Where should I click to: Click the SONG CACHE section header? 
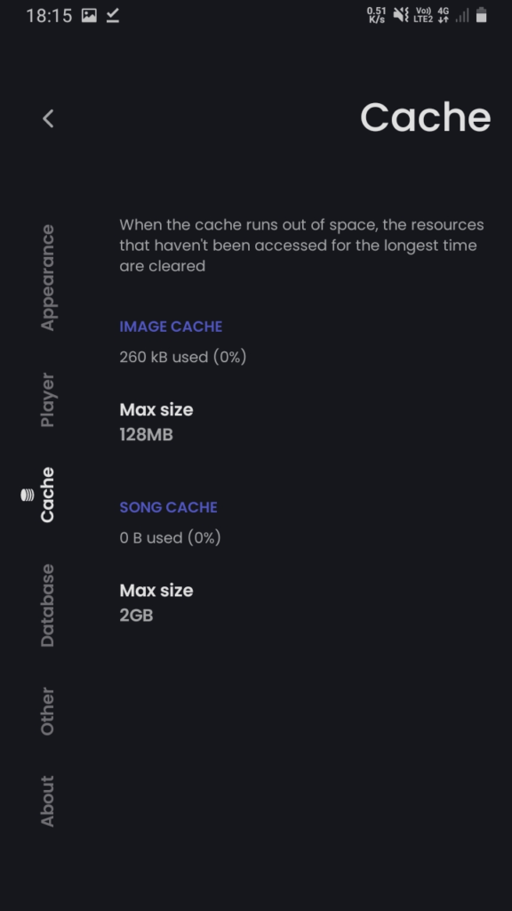point(168,507)
